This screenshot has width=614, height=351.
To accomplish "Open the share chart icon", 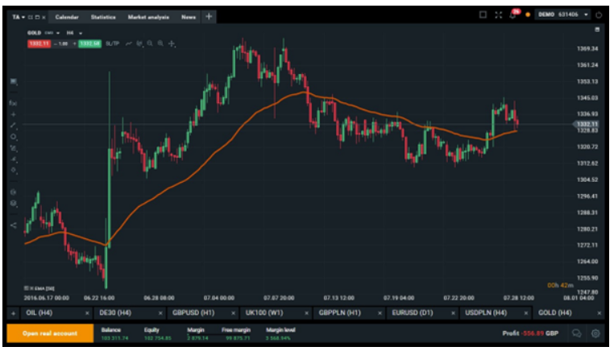I will click(14, 225).
